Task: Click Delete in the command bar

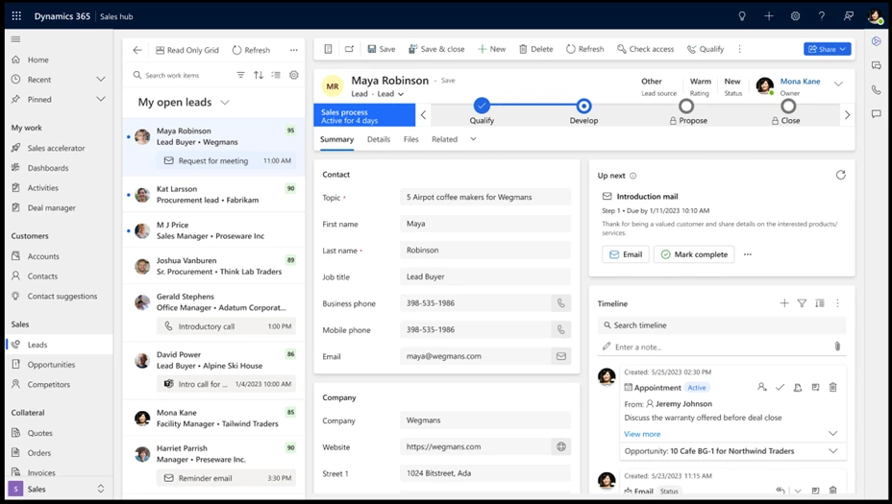Action: pyautogui.click(x=536, y=49)
